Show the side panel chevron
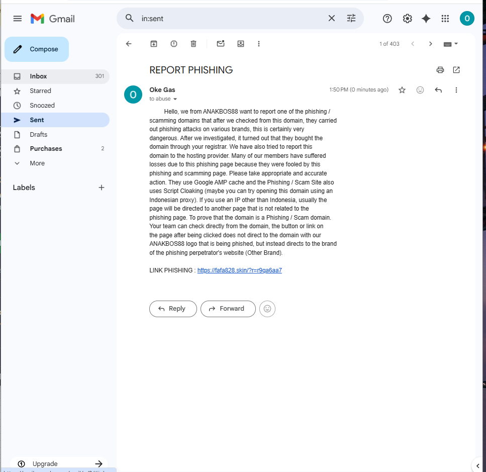The image size is (486, 472). coord(478,465)
